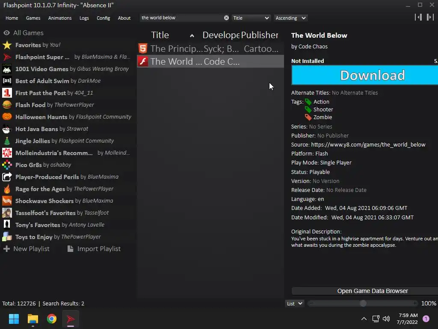Open the Games menu

coord(33,18)
